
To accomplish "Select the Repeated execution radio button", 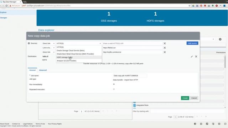I will pos(114,89).
